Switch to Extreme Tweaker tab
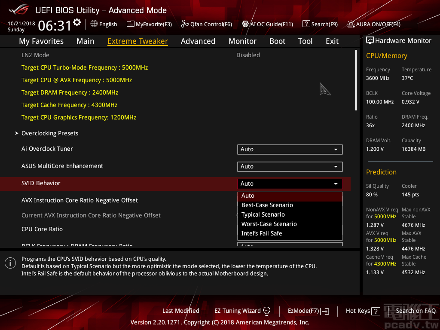The image size is (440, 330). pyautogui.click(x=137, y=41)
